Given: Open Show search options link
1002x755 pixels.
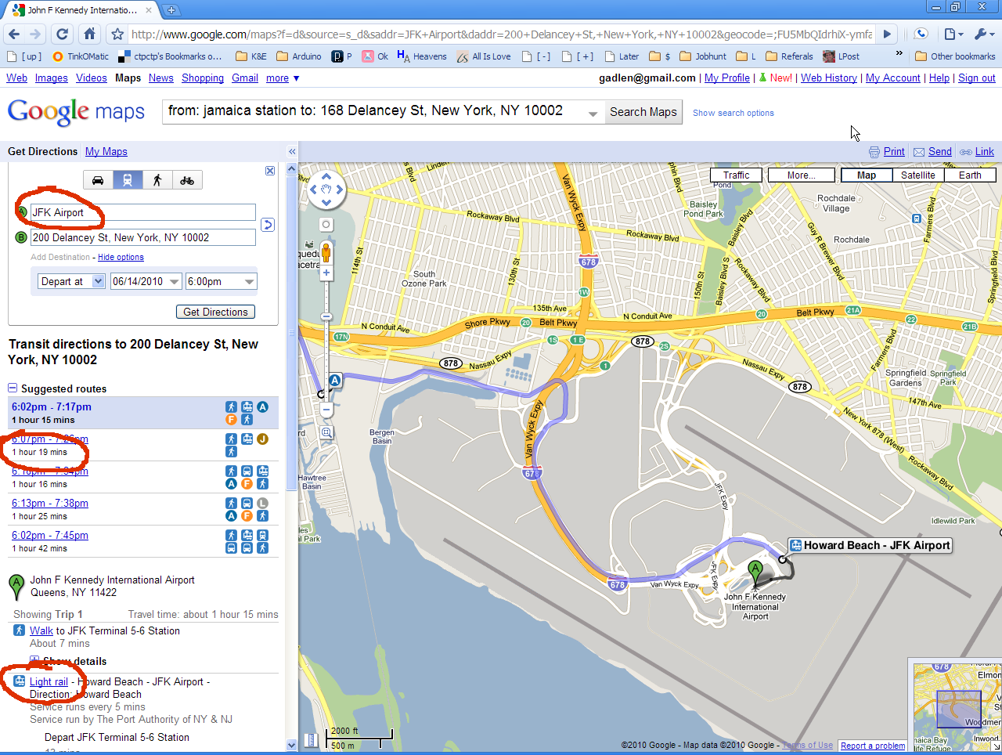Looking at the screenshot, I should 733,113.
